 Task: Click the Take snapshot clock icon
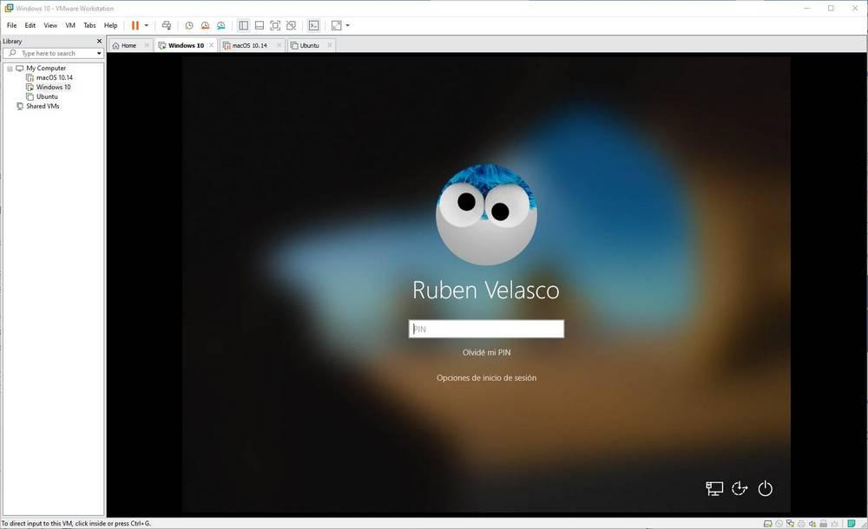(188, 25)
